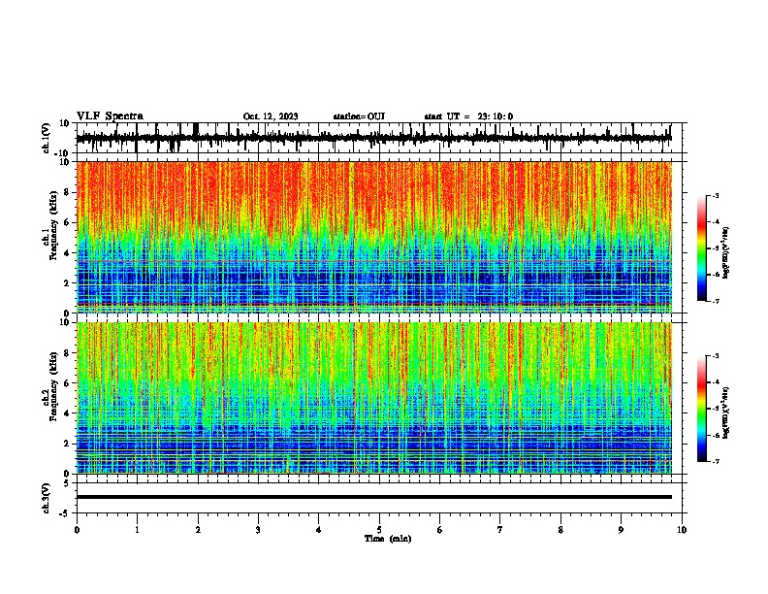Click the "station=OUI" header label
The width and height of the screenshot is (768, 594).
[x=359, y=116]
